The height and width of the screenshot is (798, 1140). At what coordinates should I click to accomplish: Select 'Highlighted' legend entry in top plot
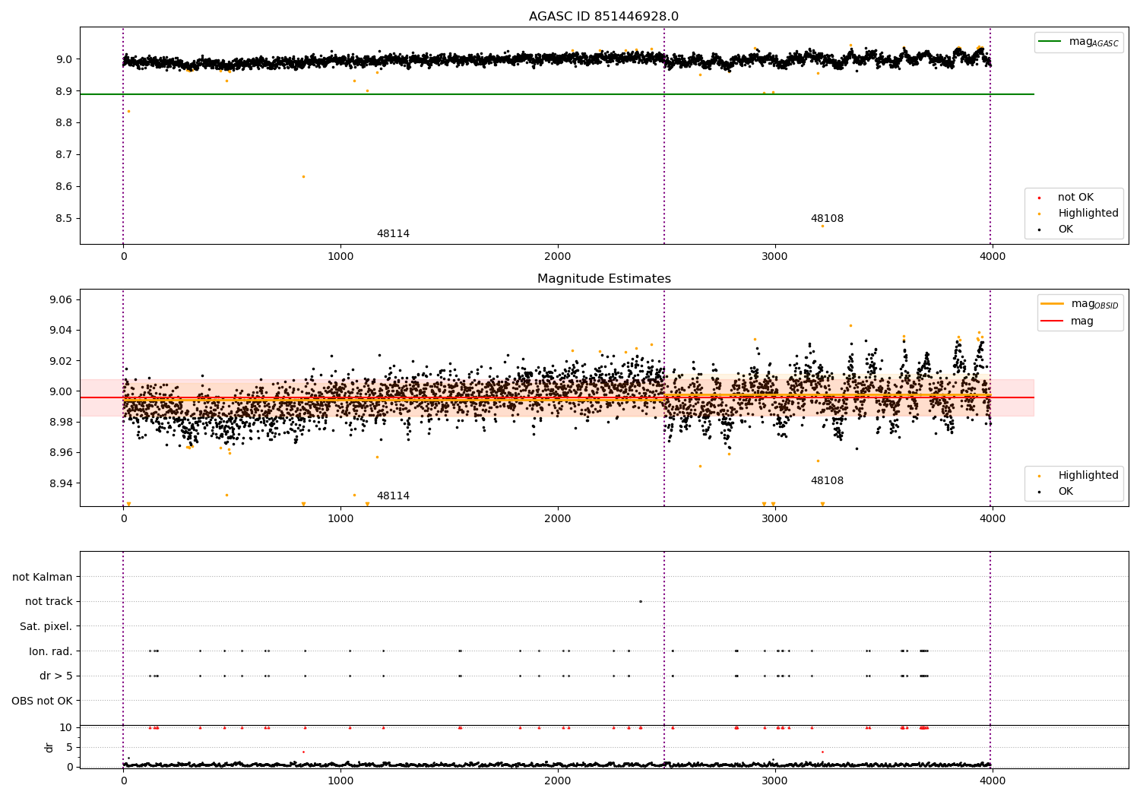(x=1088, y=214)
